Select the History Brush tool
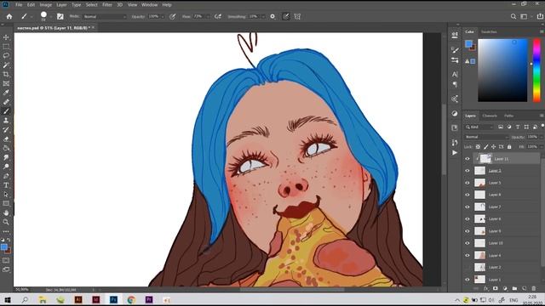Viewport: 545px width, 306px height. tap(6, 130)
